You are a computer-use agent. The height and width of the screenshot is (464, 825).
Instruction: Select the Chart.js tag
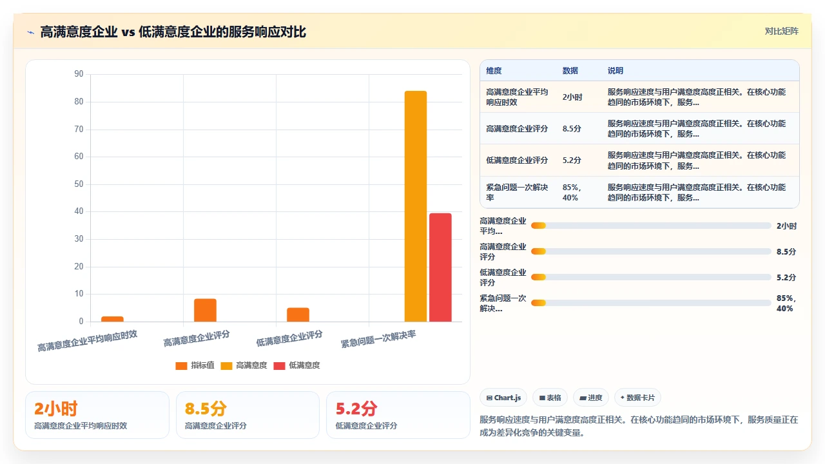[x=503, y=398]
